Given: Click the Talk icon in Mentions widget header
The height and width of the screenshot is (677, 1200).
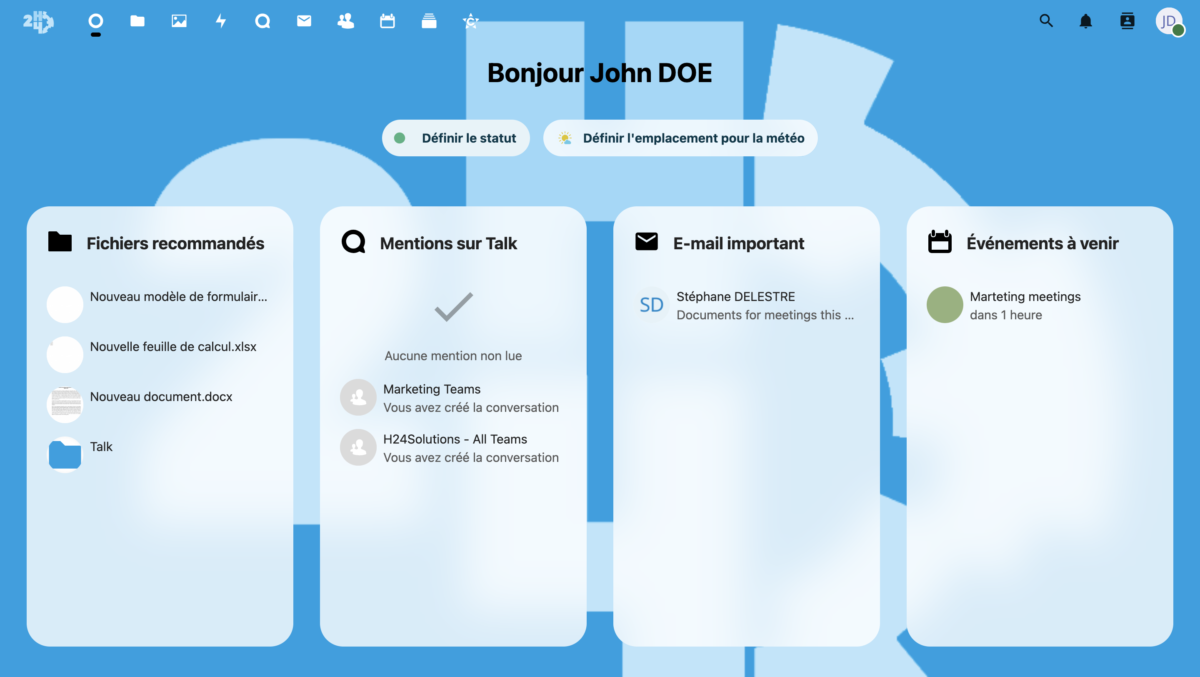Looking at the screenshot, I should tap(354, 242).
